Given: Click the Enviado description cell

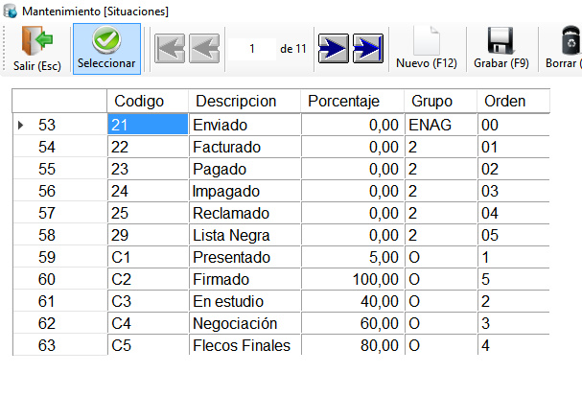Looking at the screenshot, I should point(244,125).
